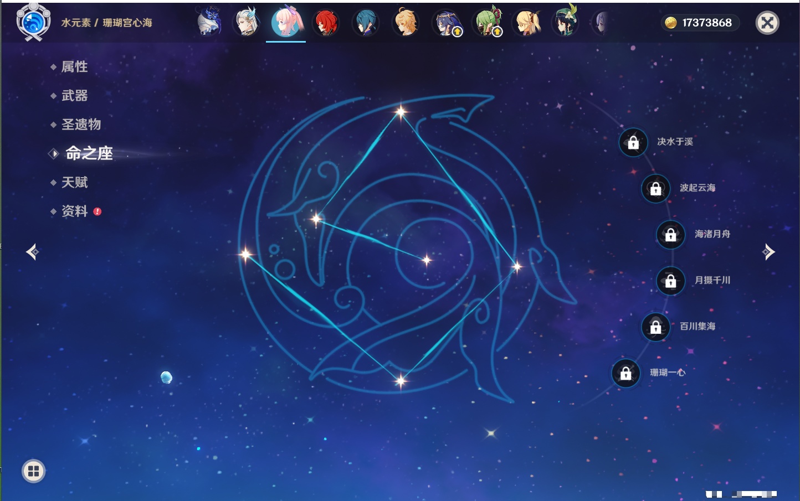
Task: Select the pink-haired Kokomi avatar
Action: (286, 22)
